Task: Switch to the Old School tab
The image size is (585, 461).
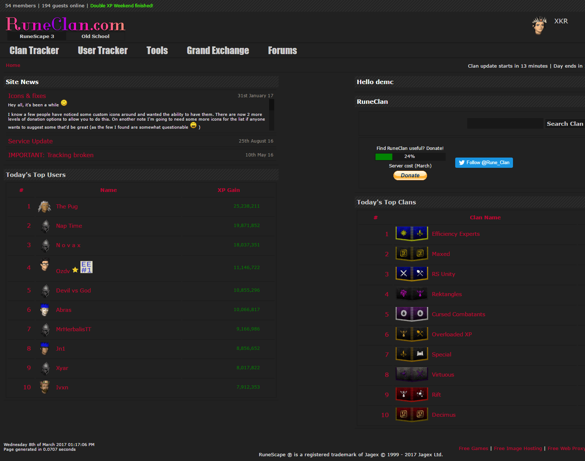Action: (x=95, y=36)
